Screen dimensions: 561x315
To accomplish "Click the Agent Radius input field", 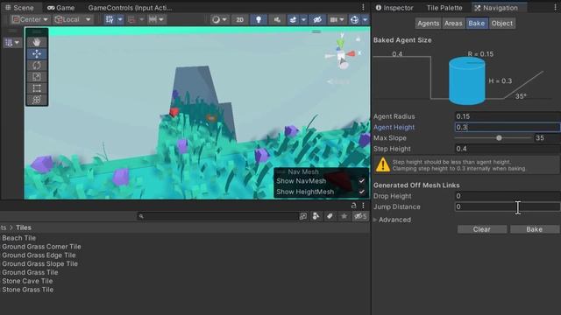I will tap(508, 116).
